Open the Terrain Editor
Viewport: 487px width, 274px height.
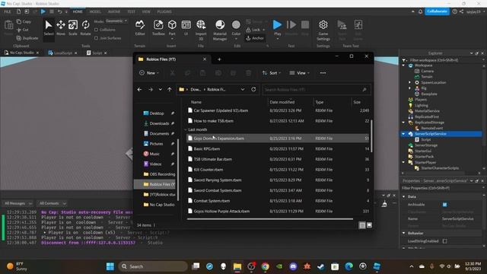pos(140,28)
